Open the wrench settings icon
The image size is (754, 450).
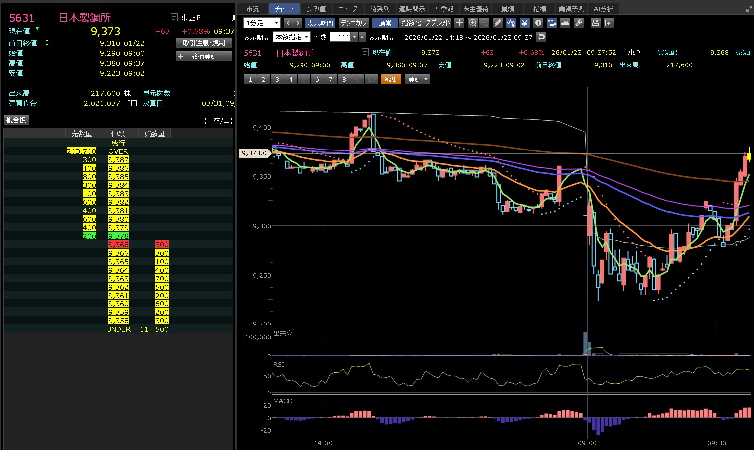click(579, 23)
